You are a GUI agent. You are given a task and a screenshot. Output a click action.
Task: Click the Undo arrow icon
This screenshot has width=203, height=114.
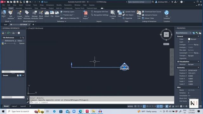tap(30, 2)
